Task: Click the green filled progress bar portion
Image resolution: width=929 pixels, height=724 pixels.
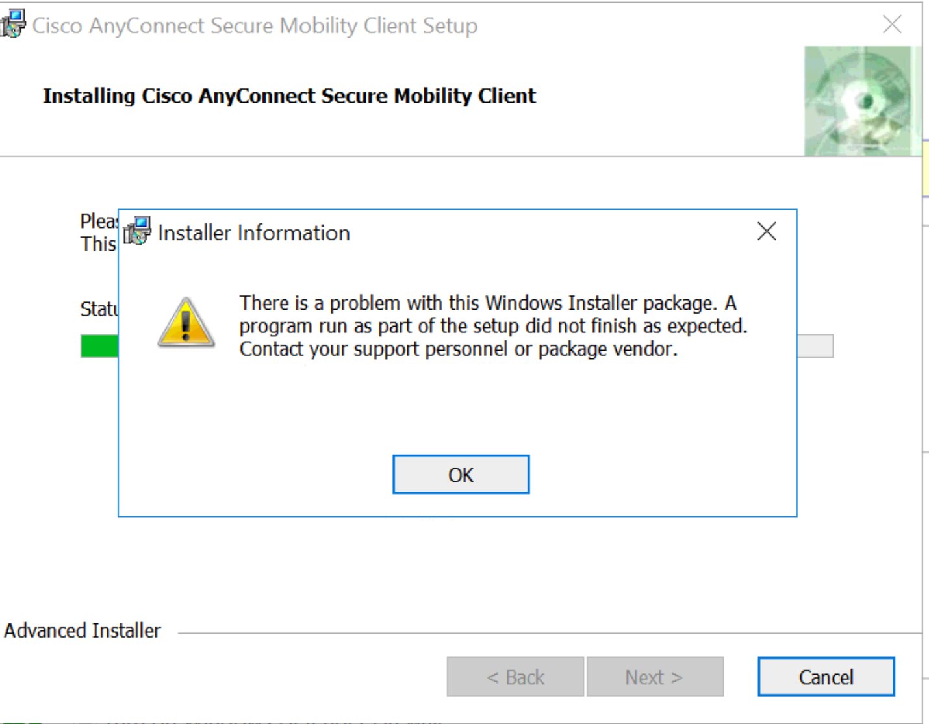Action: 99,346
